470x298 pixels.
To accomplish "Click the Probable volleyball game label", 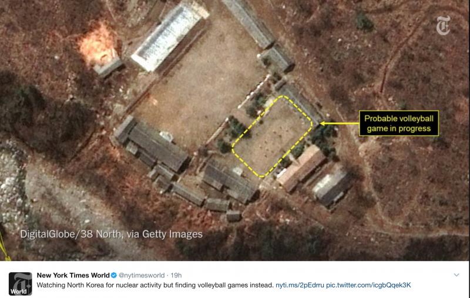I will point(399,123).
